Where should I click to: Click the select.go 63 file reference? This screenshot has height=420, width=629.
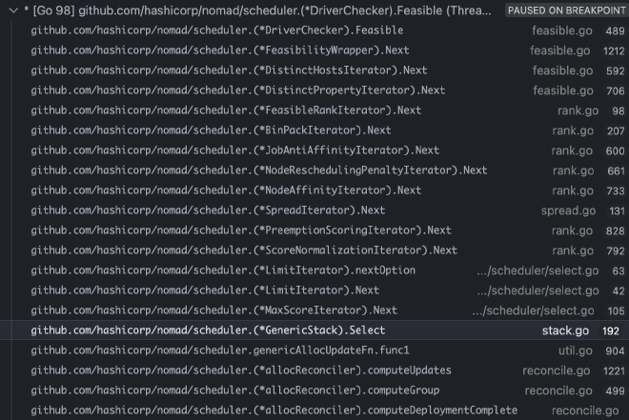tap(551, 270)
